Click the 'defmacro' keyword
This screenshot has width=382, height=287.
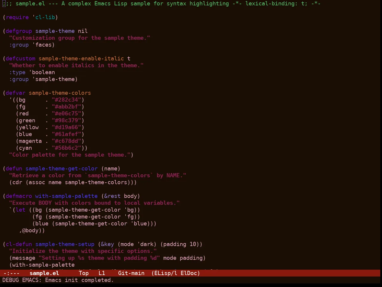click(19, 196)
